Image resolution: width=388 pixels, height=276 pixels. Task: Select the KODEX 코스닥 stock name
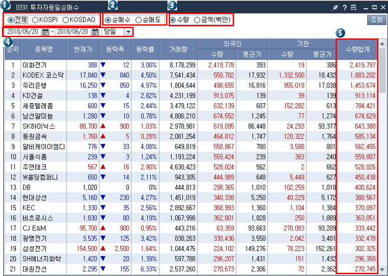point(43,76)
